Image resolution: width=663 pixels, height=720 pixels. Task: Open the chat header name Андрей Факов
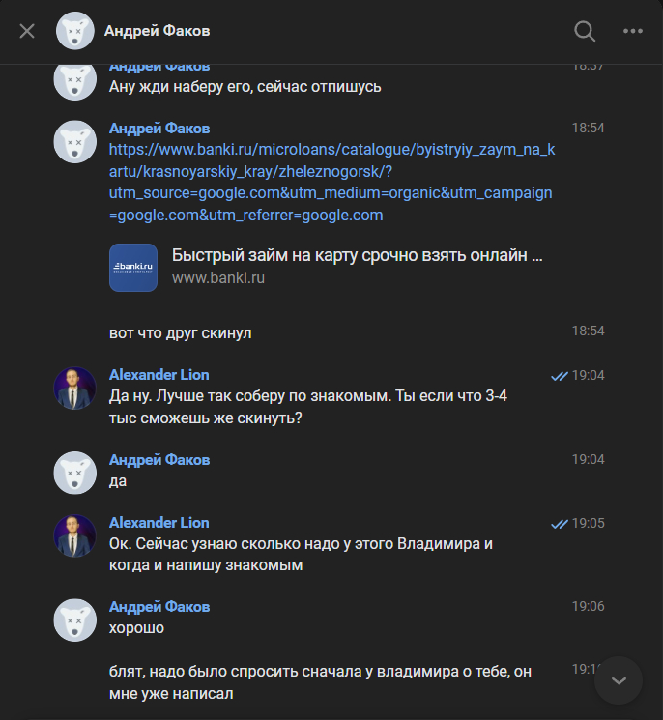158,31
